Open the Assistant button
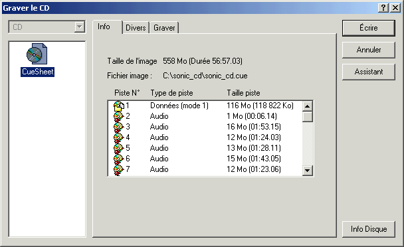This screenshot has height=247, width=404. pos(368,72)
